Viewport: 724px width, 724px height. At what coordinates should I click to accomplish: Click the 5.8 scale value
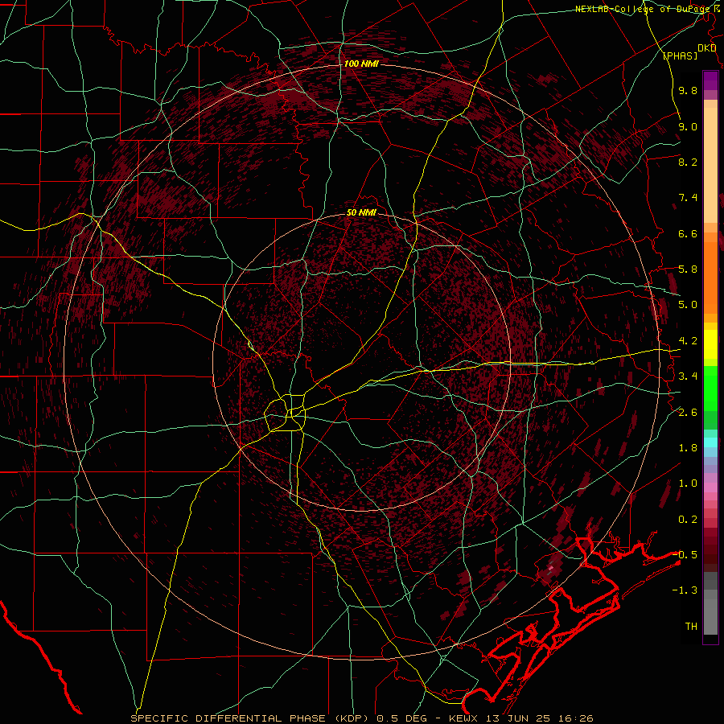tap(688, 269)
